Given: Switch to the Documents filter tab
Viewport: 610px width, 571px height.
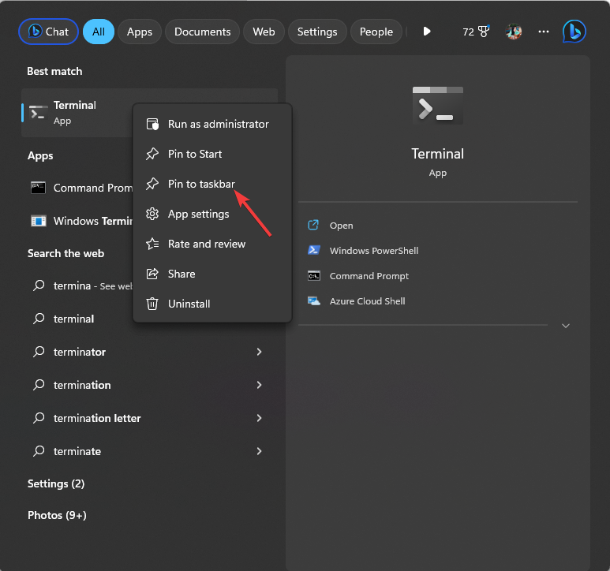Looking at the screenshot, I should click(x=202, y=32).
